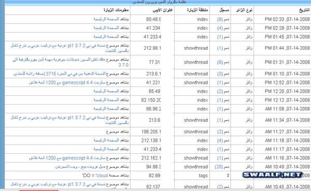
Task: Select the IP address 82.137
Action: click(153, 187)
